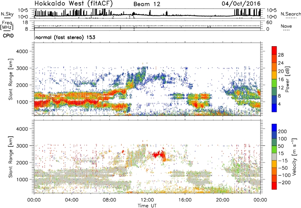Click the '08:00' time tick label
The width and height of the screenshot is (301, 208).
[109, 200]
